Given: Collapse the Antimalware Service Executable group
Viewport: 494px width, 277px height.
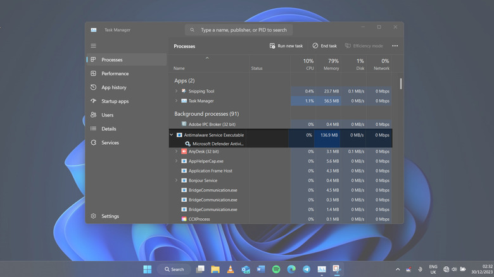Looking at the screenshot, I should coord(171,135).
